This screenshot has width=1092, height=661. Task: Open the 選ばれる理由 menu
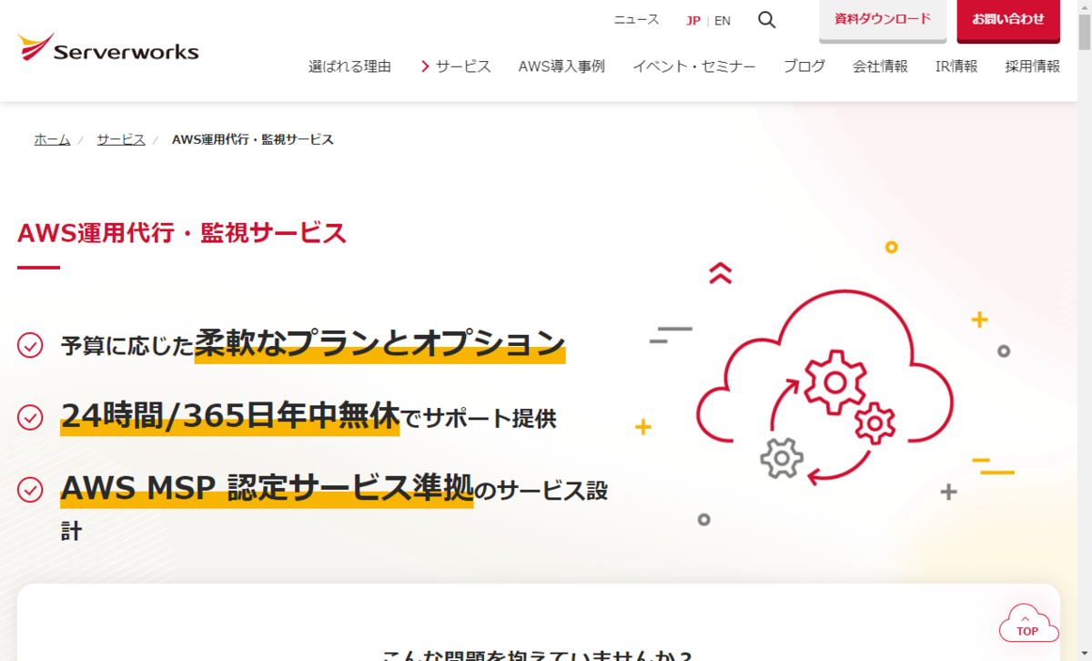(x=349, y=66)
